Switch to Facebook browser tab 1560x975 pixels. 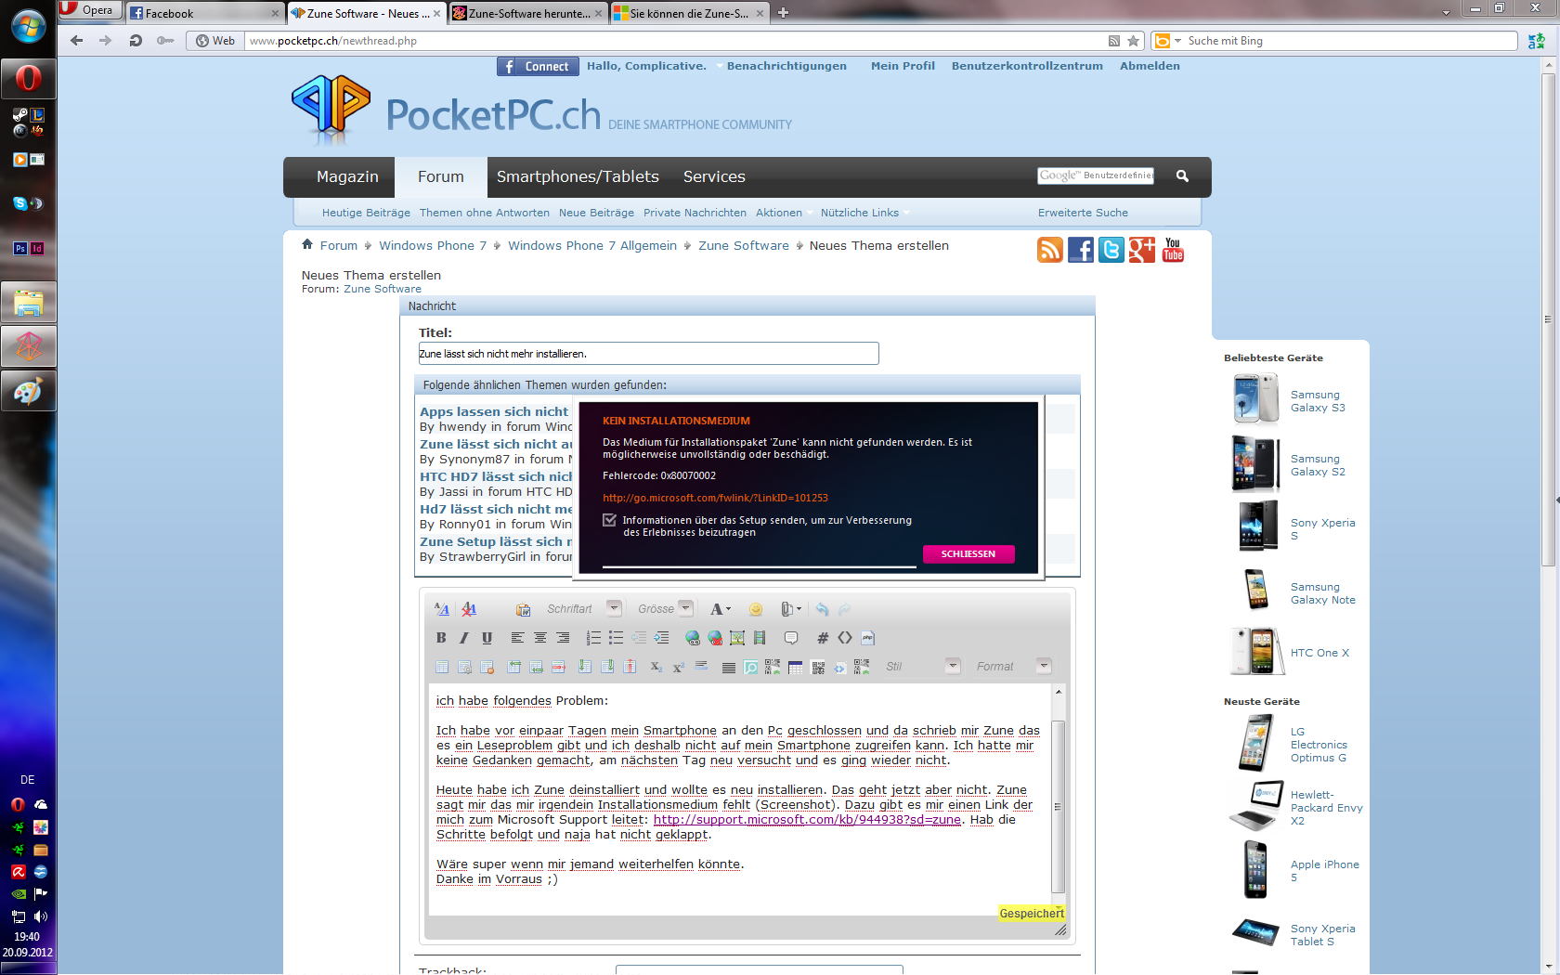(204, 13)
